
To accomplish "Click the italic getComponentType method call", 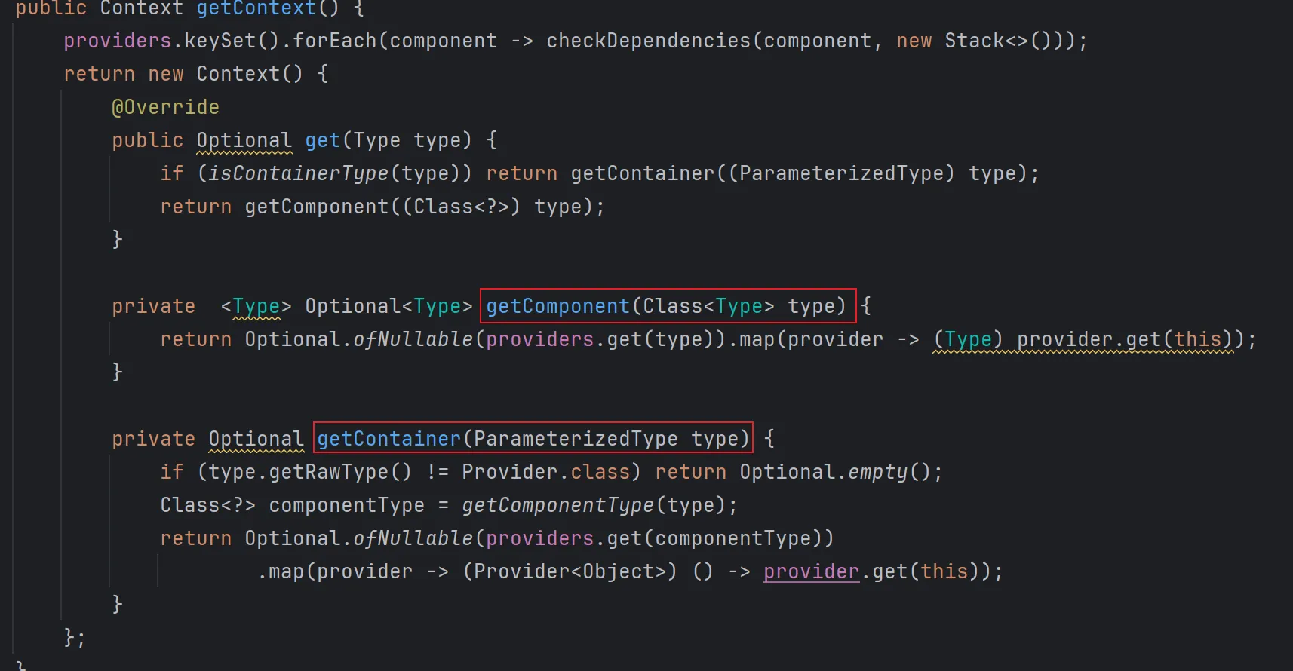I will [557, 505].
